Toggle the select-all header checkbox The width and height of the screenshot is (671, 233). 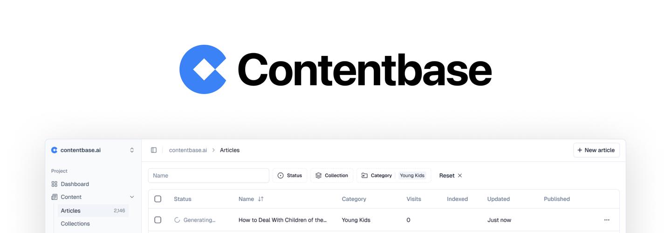click(158, 199)
